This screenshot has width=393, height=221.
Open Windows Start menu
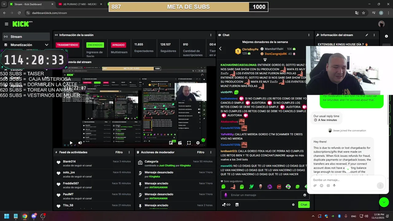click(6, 216)
